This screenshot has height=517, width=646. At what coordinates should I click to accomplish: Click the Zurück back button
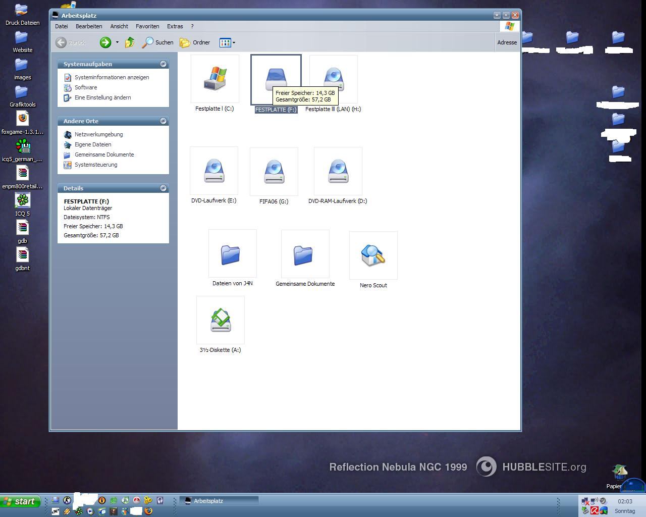pyautogui.click(x=71, y=42)
